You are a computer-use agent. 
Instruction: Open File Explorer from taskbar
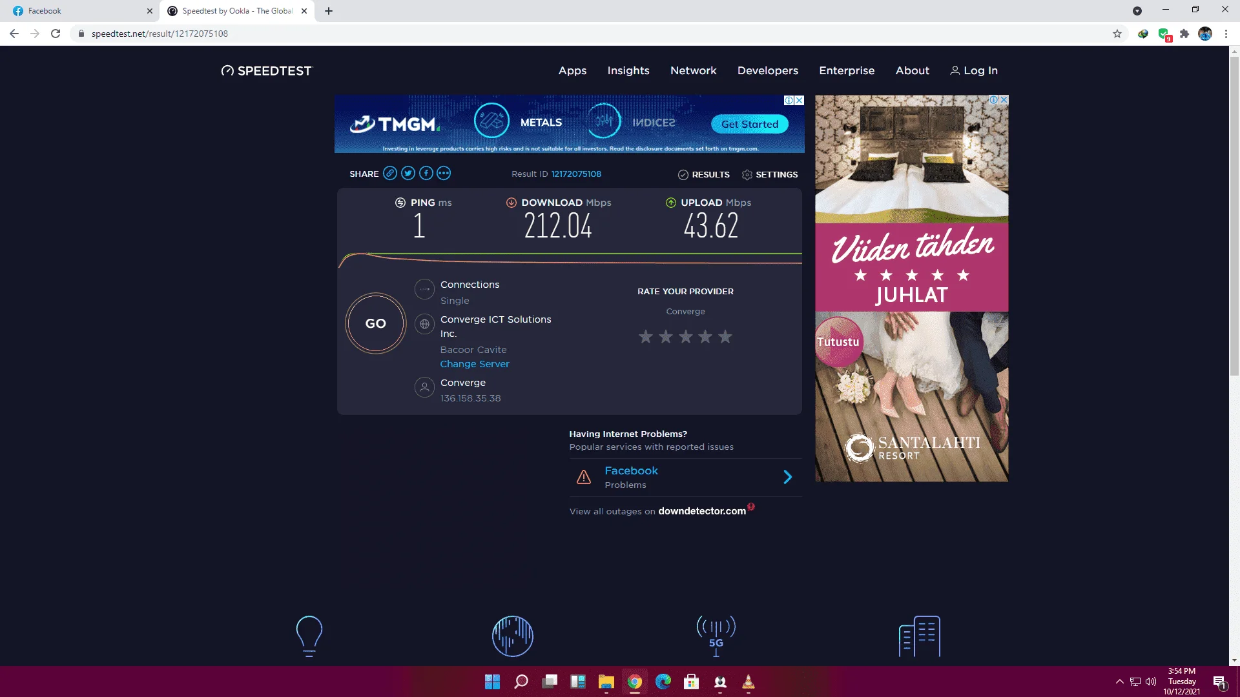coord(606,682)
